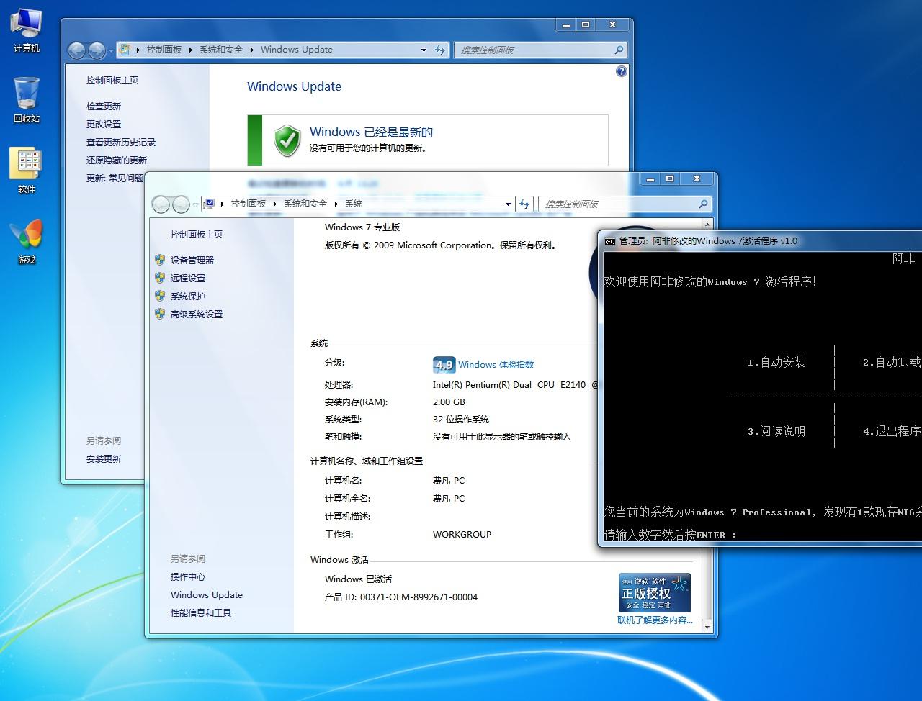Expand the recent pages arrow beside navigation buttons
The height and width of the screenshot is (701, 922).
[x=111, y=51]
